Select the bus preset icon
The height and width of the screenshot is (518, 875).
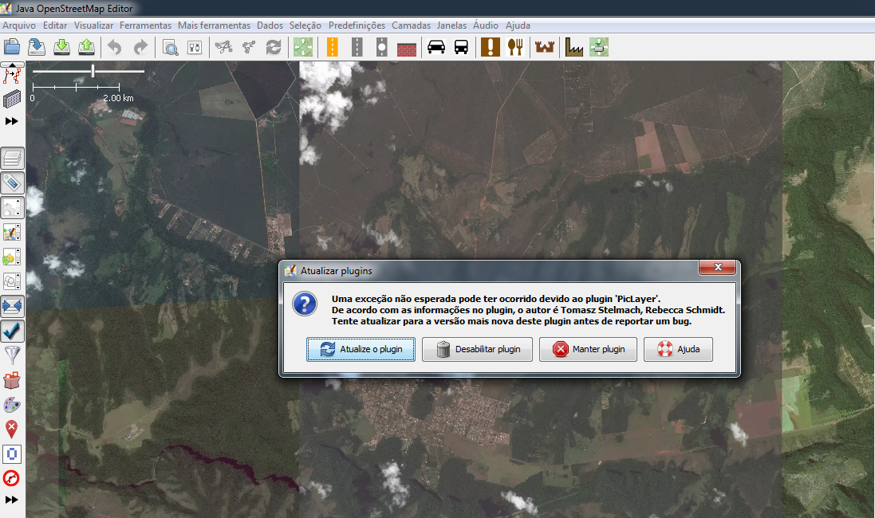point(461,47)
